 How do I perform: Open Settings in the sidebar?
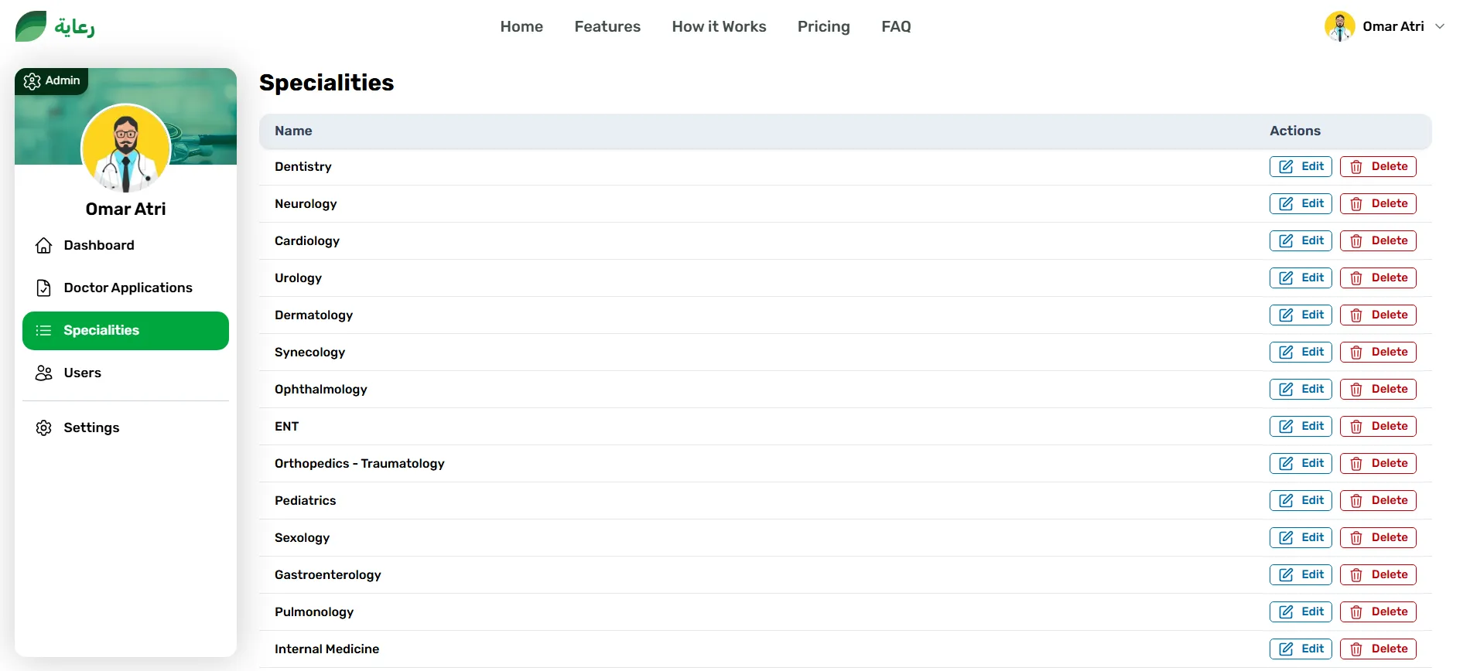click(125, 428)
